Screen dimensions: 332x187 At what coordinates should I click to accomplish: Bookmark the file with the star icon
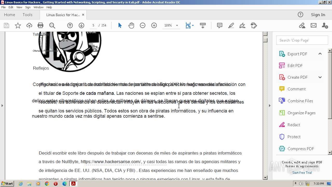click(18, 25)
